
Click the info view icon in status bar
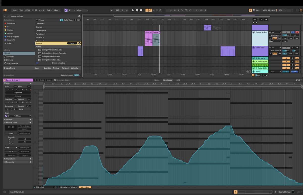[x=5, y=192]
